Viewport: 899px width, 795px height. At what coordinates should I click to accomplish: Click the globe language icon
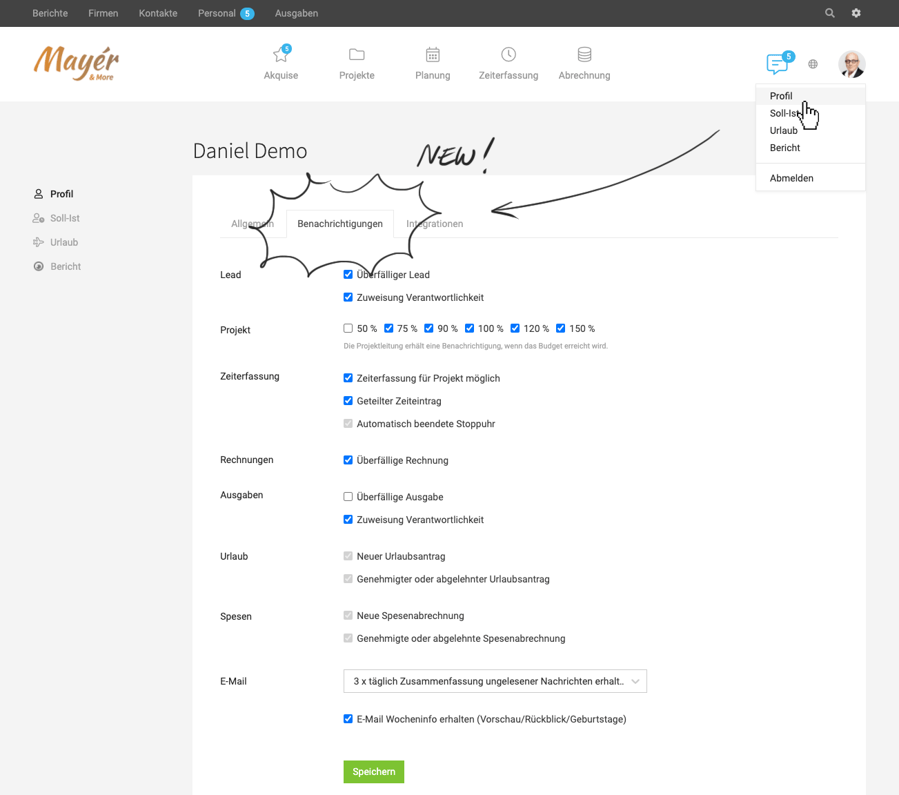[x=813, y=64]
